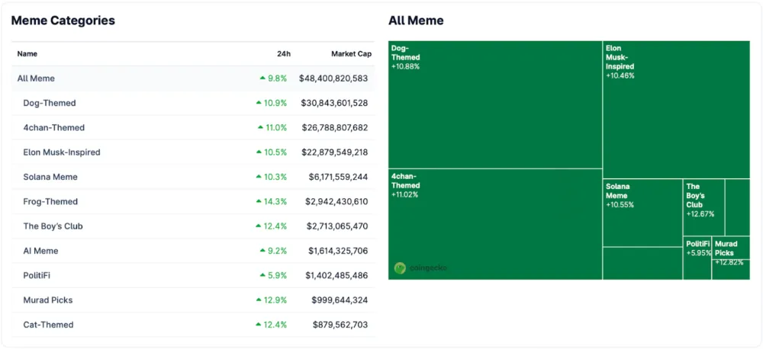
Task: Click The Boy's Club treemap tile
Action: coord(703,207)
